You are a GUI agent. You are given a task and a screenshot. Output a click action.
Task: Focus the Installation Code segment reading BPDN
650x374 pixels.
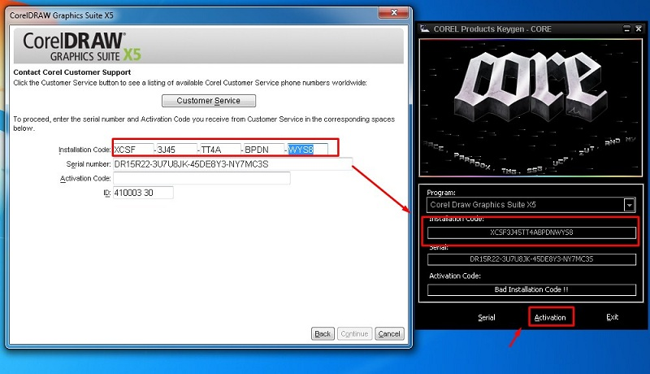click(263, 149)
